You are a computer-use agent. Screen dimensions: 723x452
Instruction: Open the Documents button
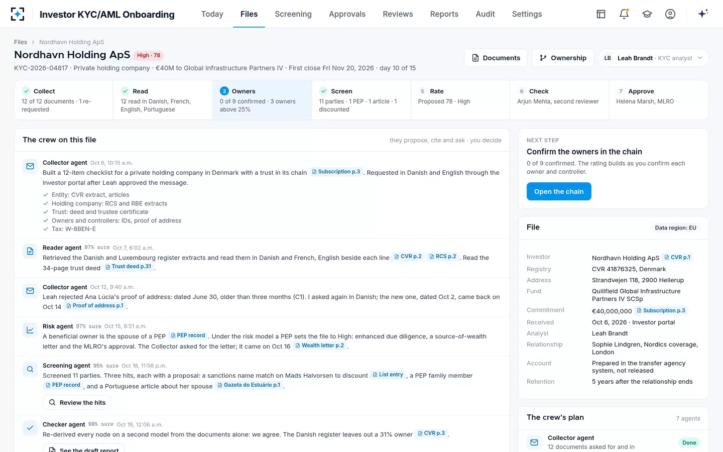[496, 58]
